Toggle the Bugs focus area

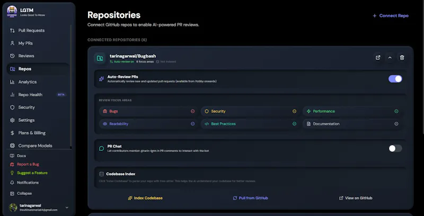click(x=148, y=111)
